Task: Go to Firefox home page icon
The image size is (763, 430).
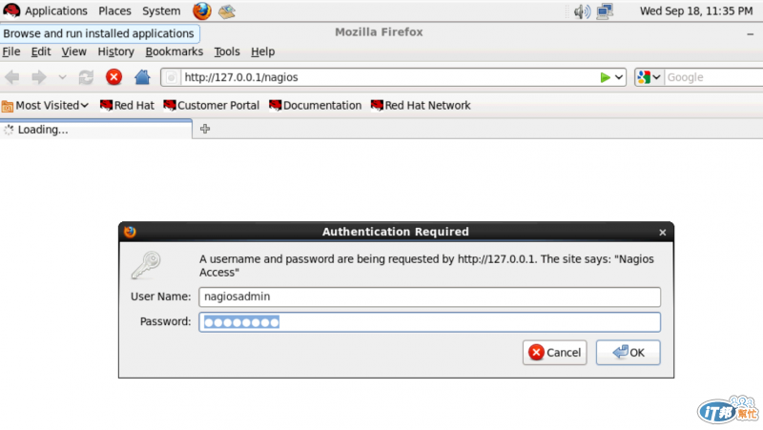Action: coord(142,77)
